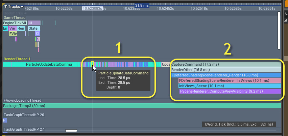This screenshot has width=288, height=136.
Task: Click the 10.62452s ruler time label
Action: 165,8
